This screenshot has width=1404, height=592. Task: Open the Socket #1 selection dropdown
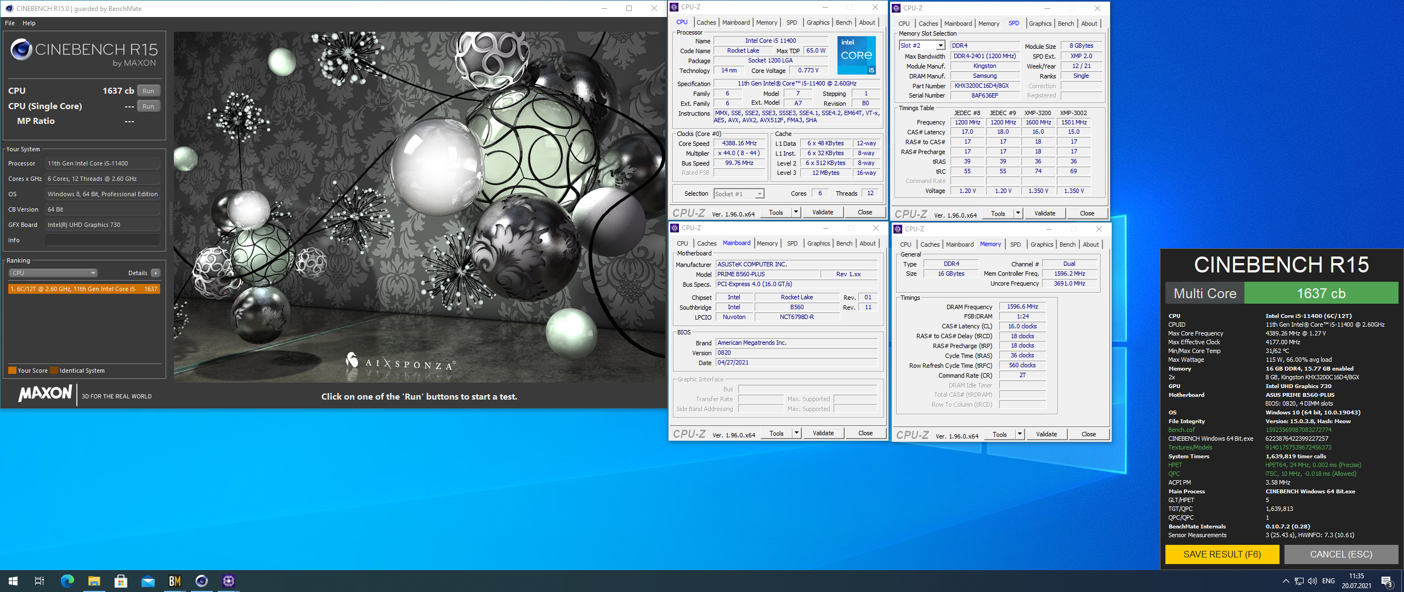[x=739, y=194]
